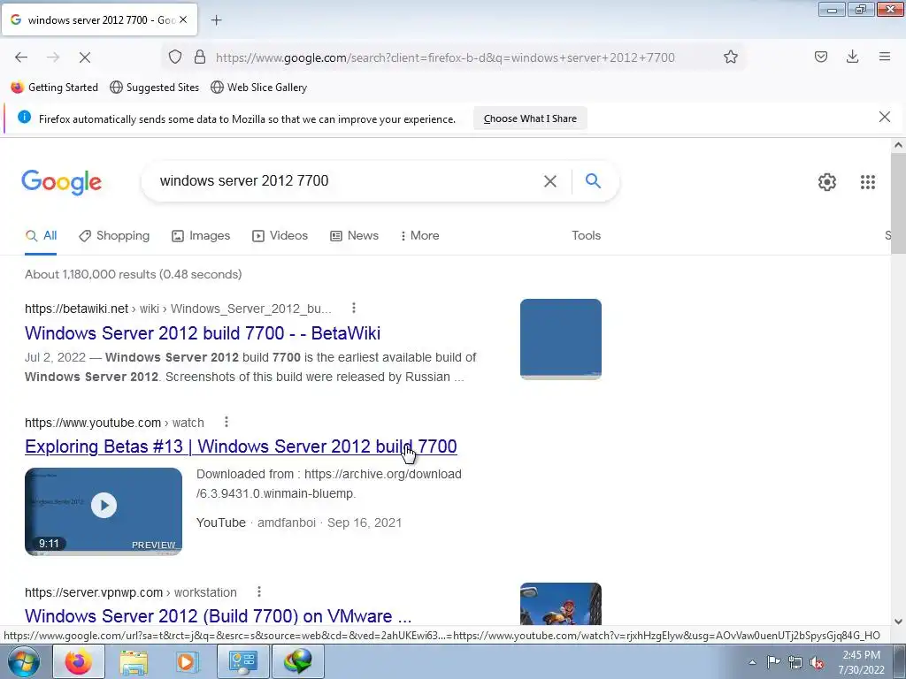
Task: Open the network tray icon
Action: (795, 662)
